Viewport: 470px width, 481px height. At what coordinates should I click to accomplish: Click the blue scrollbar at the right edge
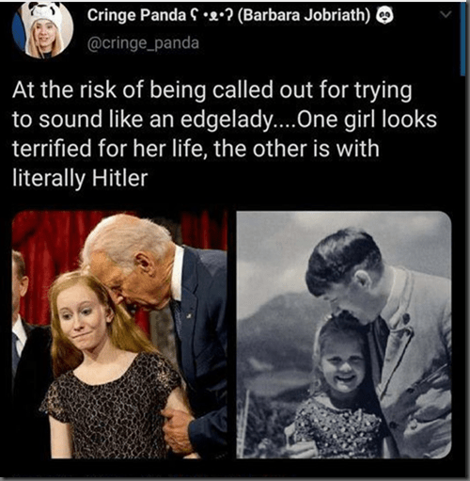[462, 39]
